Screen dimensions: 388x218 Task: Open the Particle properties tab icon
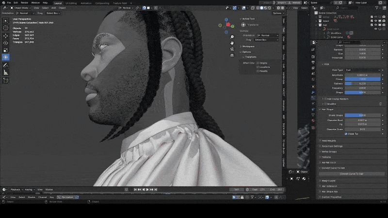coord(313,98)
